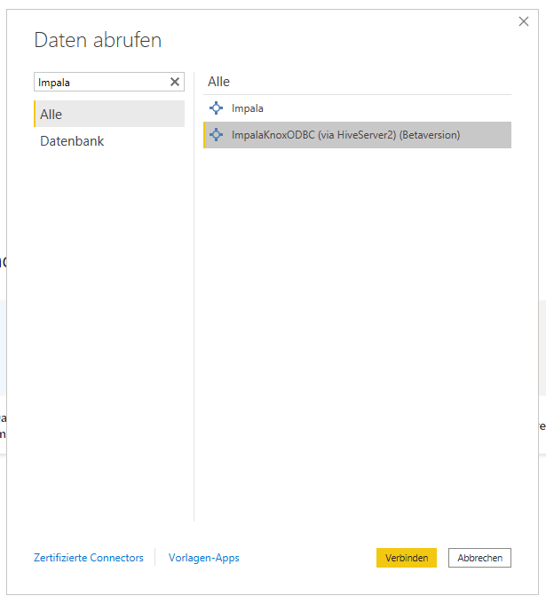This screenshot has width=546, height=604.
Task: Select the Alle category
Action: tap(109, 114)
